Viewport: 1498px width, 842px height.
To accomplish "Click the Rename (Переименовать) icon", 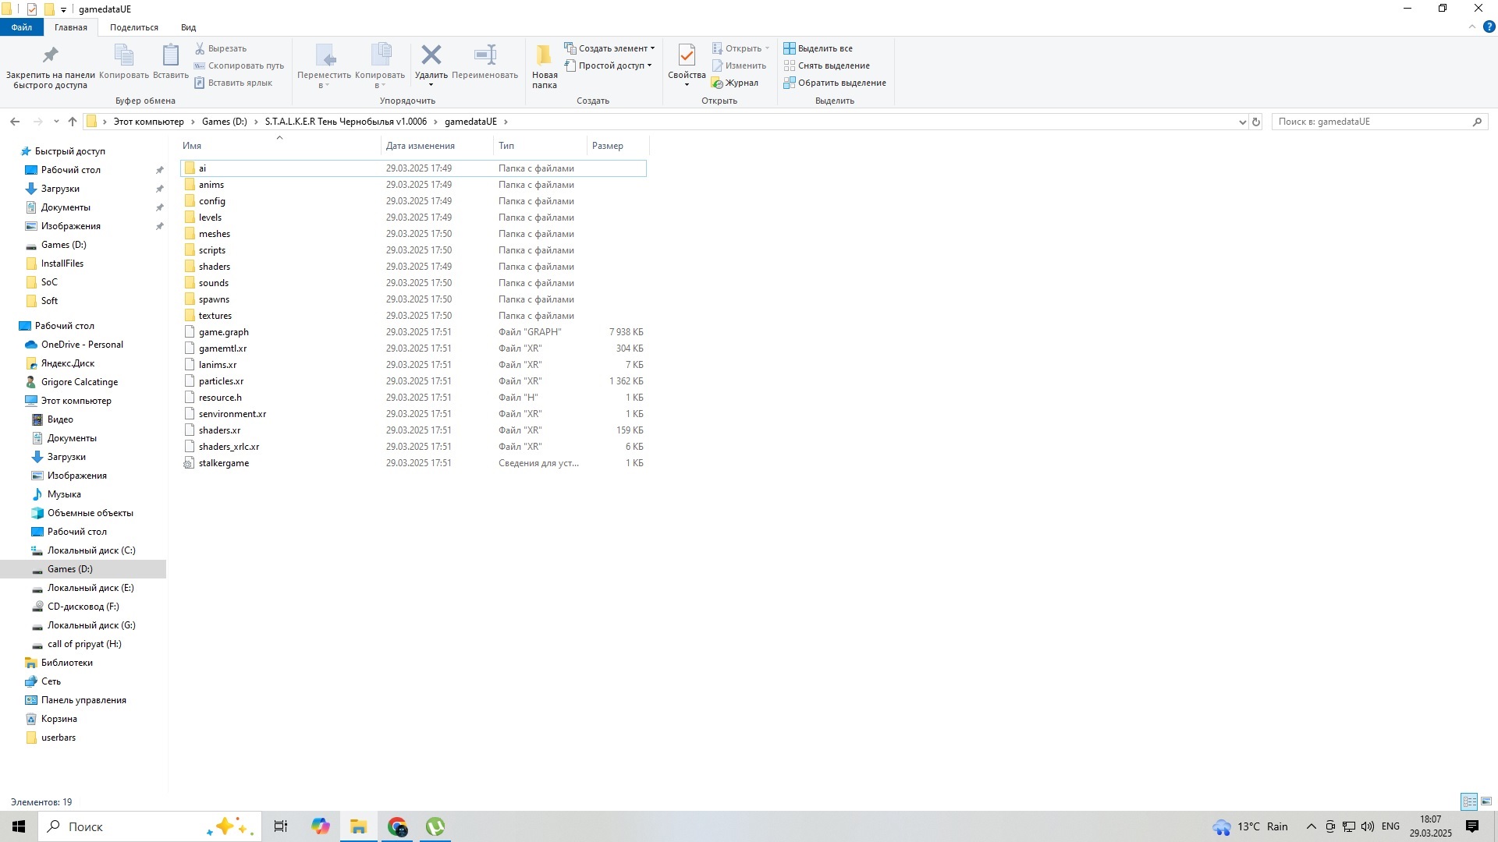I will point(485,55).
